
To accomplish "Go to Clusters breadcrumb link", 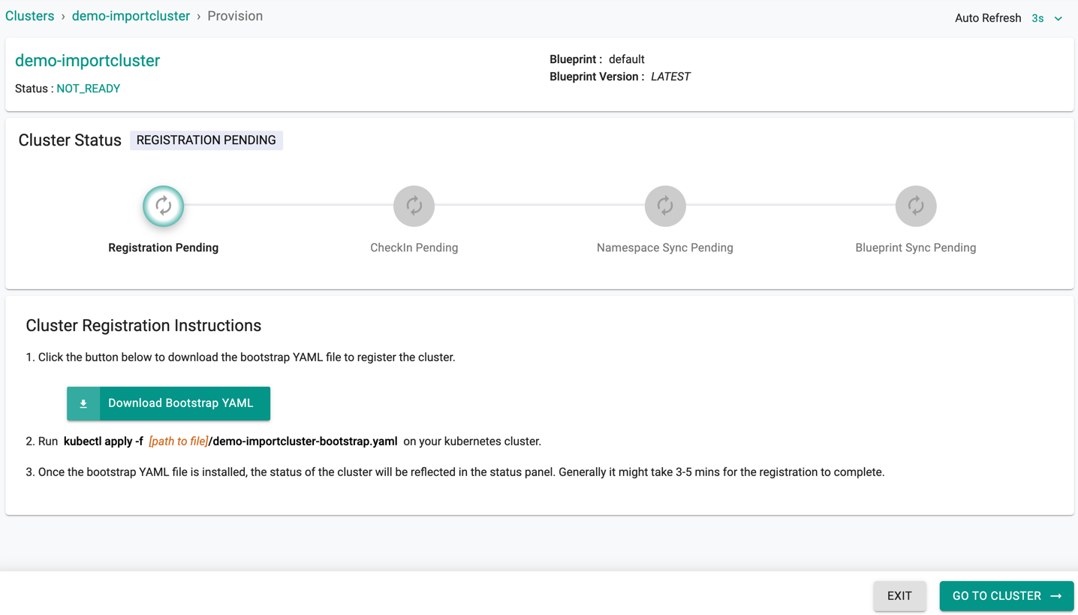I will (30, 17).
